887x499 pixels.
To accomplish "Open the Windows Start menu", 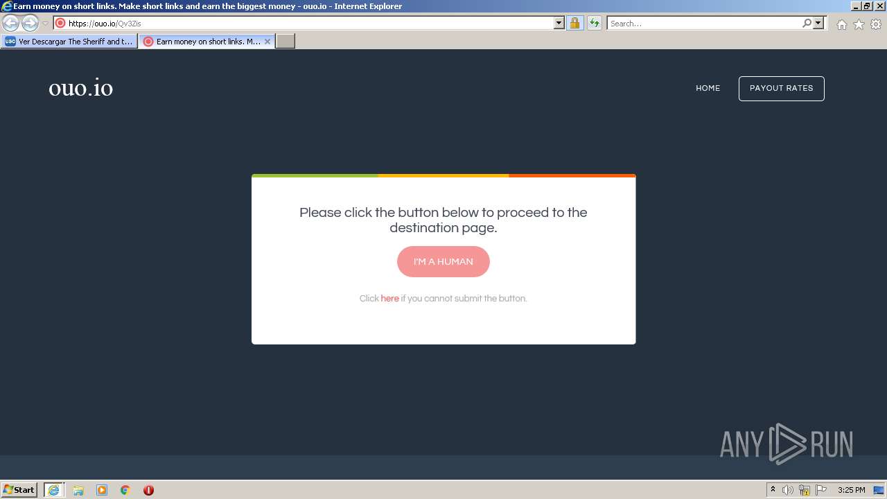I will pos(19,490).
